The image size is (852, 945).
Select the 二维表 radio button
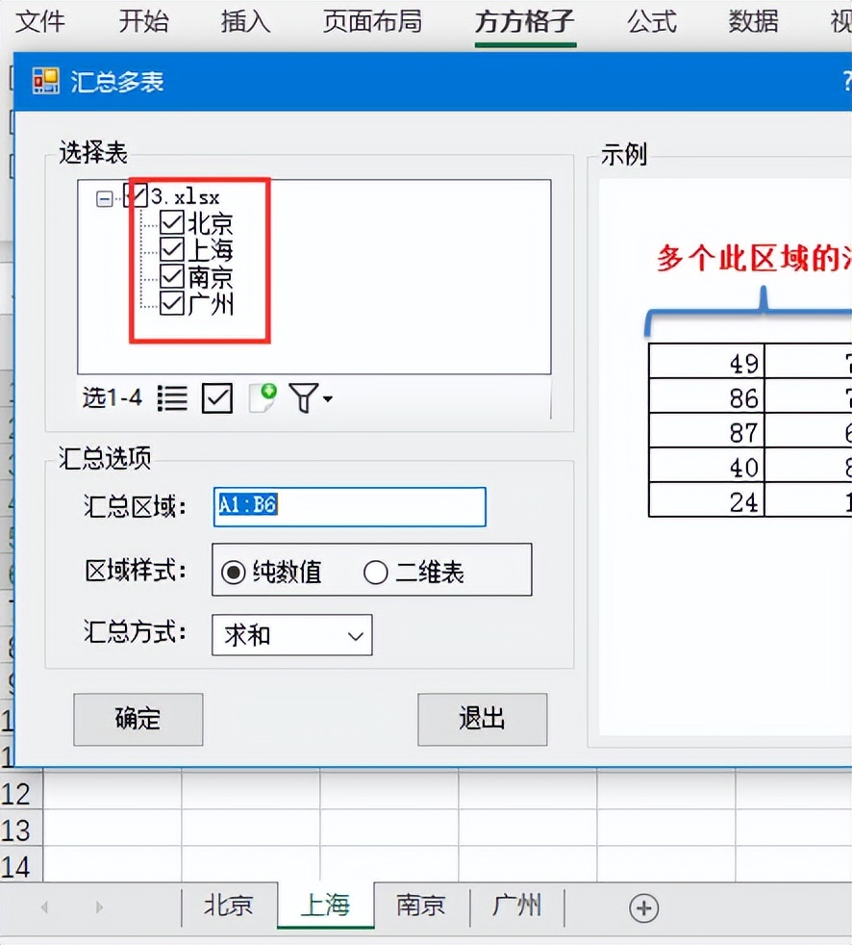pyautogui.click(x=375, y=572)
